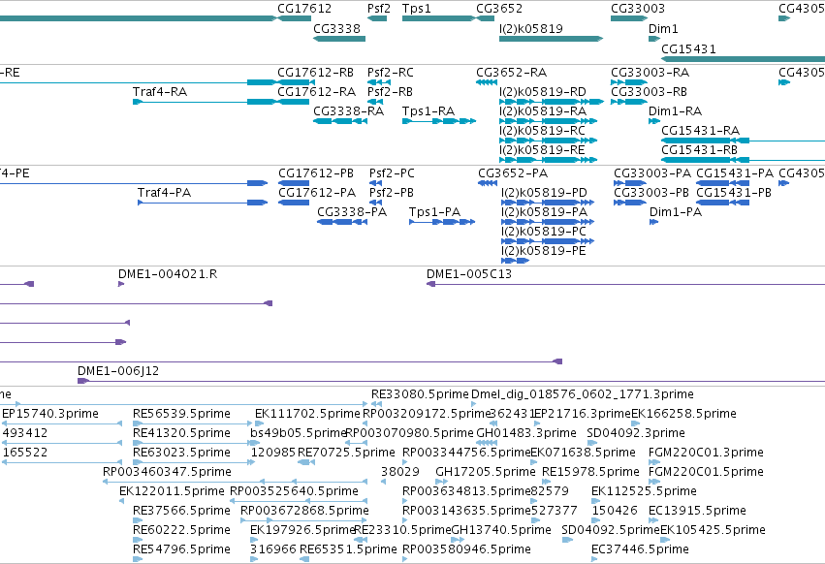Screen dimensions: 825x564
Task: Select the l(2)k05819-RA transcript label
Action: point(543,111)
